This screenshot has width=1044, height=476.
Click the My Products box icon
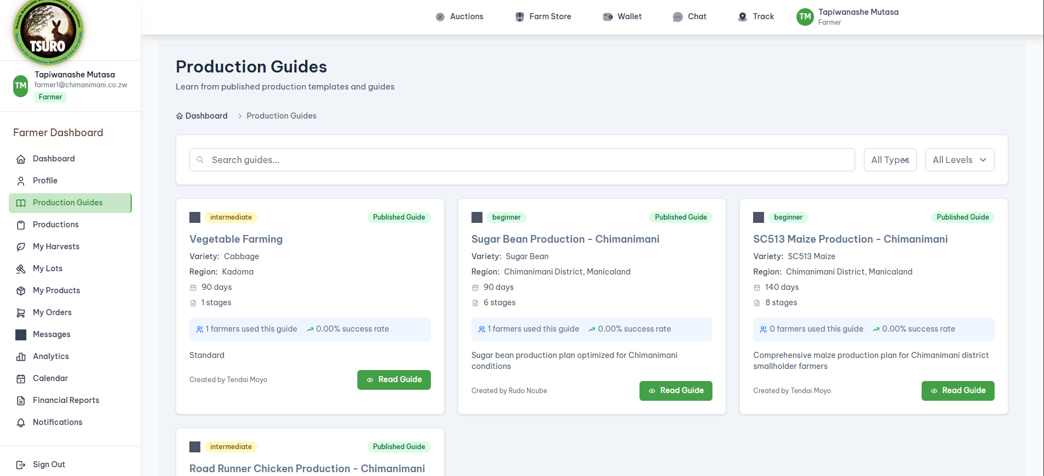21,291
